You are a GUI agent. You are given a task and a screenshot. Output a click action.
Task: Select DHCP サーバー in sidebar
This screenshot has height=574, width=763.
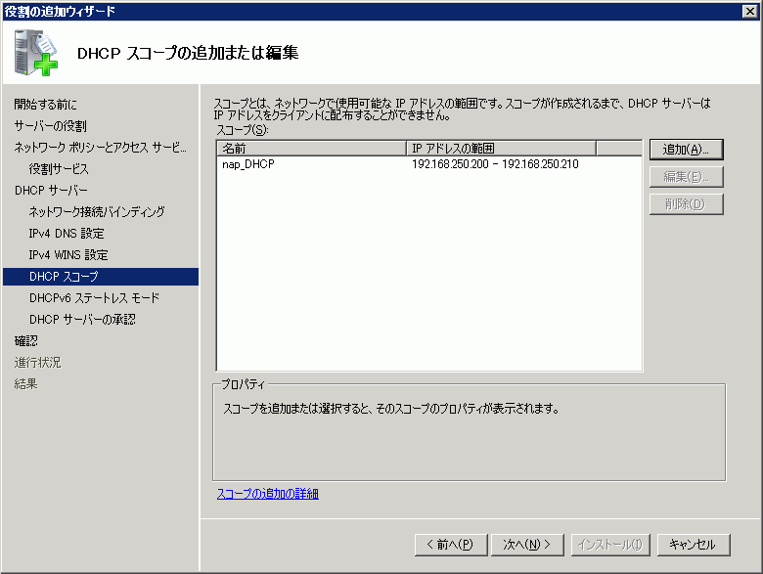click(51, 191)
